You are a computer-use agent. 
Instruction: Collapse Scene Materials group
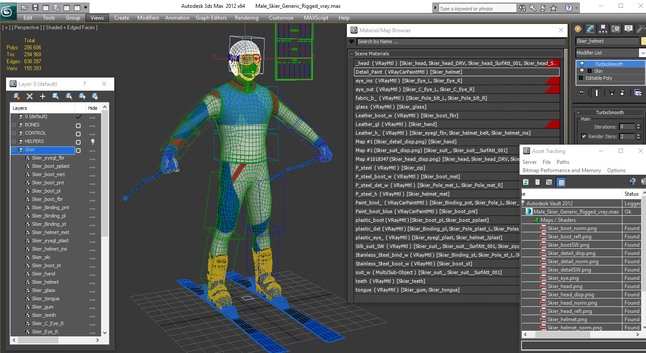click(x=352, y=54)
